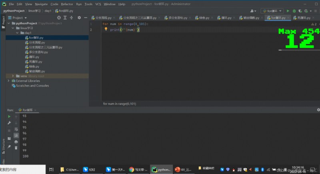The height and width of the screenshot is (174, 320).
Task: Print the Run console output
Action: pyautogui.click(x=16, y=142)
